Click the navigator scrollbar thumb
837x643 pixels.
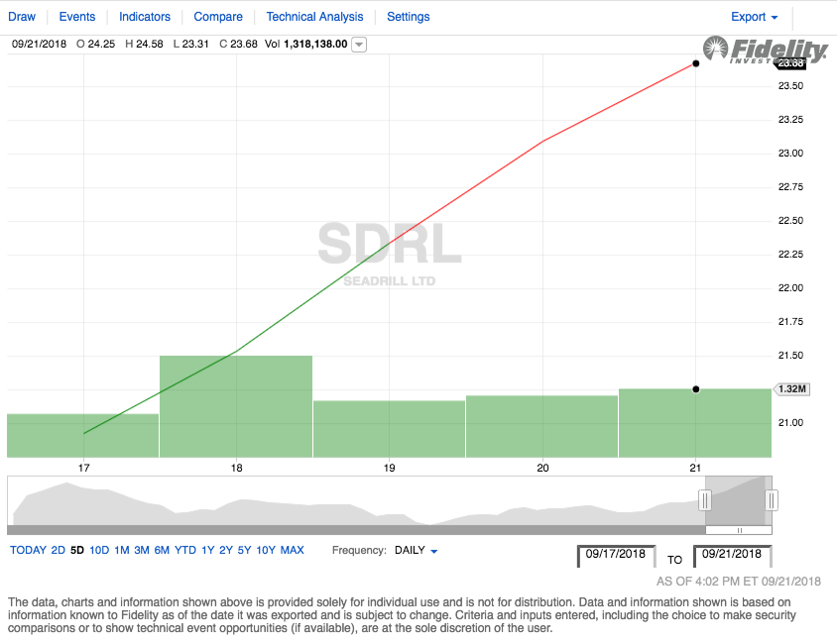(x=739, y=530)
